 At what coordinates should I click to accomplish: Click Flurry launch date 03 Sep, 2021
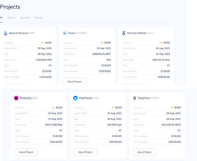(104, 48)
